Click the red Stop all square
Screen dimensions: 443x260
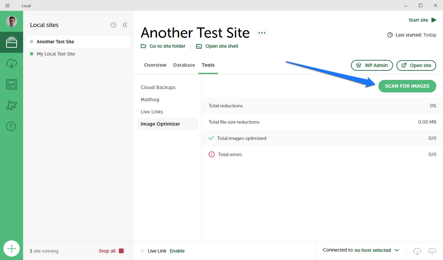(121, 251)
